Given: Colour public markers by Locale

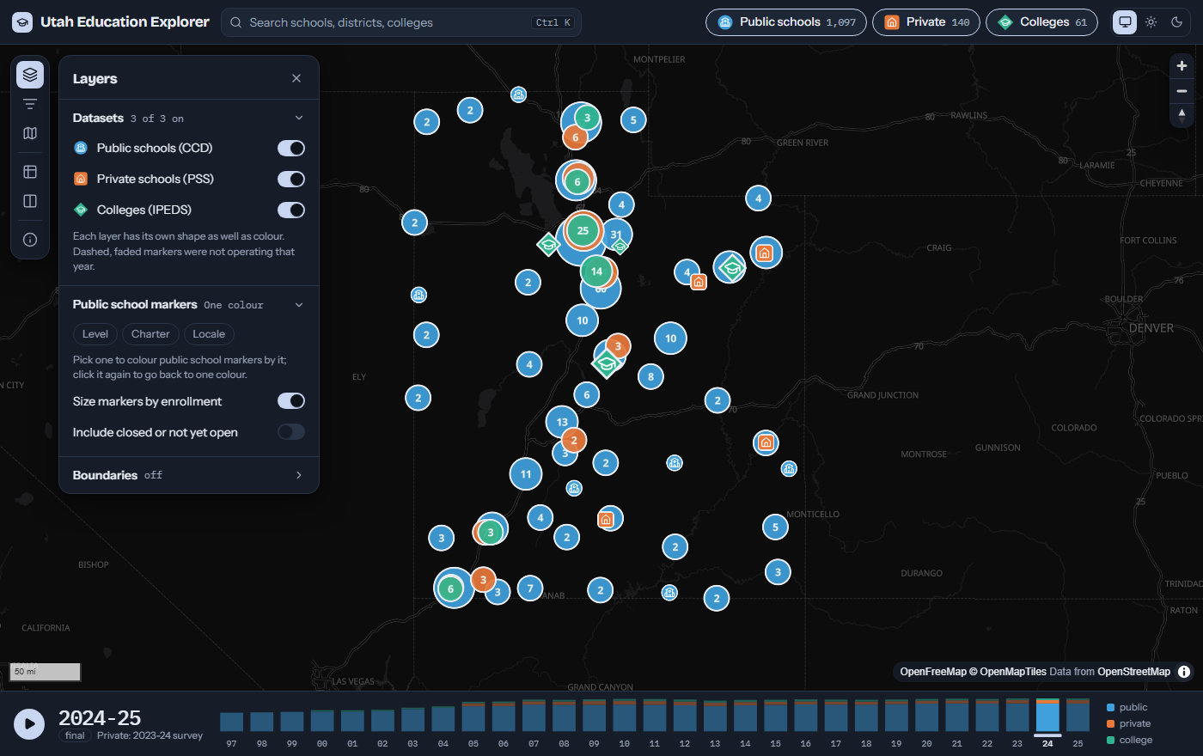Looking at the screenshot, I should click(209, 334).
